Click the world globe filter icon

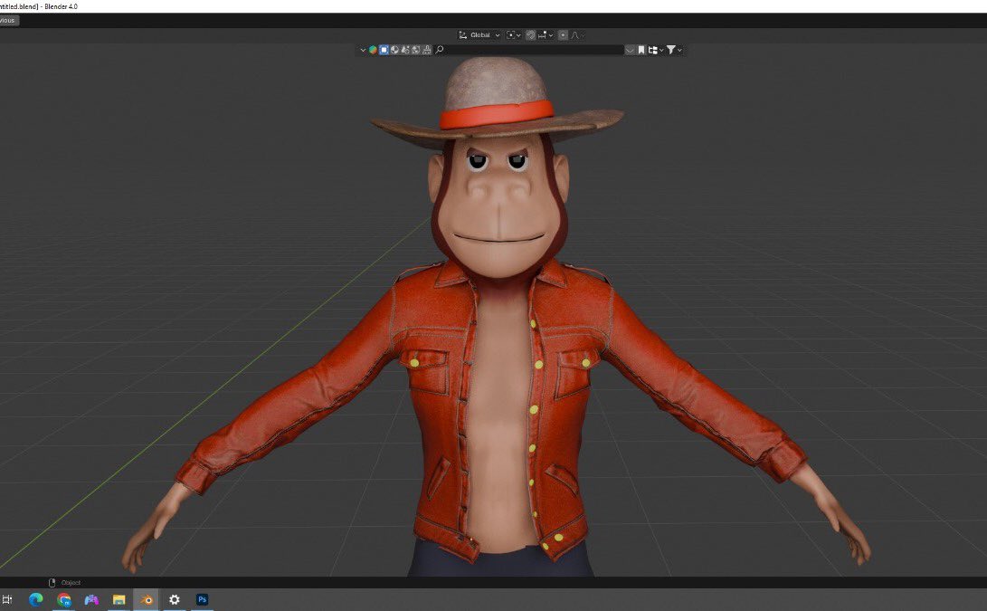(416, 50)
